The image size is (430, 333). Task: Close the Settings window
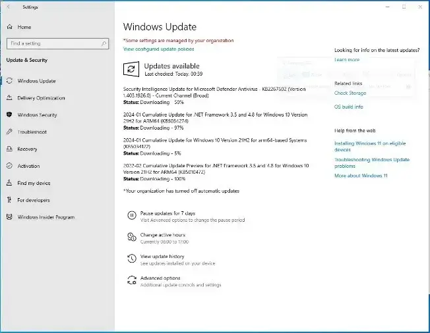tap(420, 7)
